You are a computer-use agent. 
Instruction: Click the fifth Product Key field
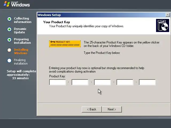[x=147, y=82]
